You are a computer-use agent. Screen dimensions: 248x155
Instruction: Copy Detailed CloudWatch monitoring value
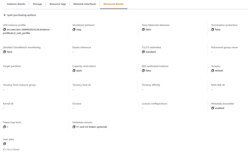coord(4,52)
